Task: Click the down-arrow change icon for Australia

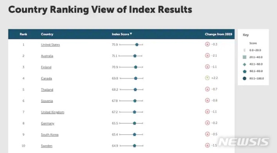Action: (207, 55)
